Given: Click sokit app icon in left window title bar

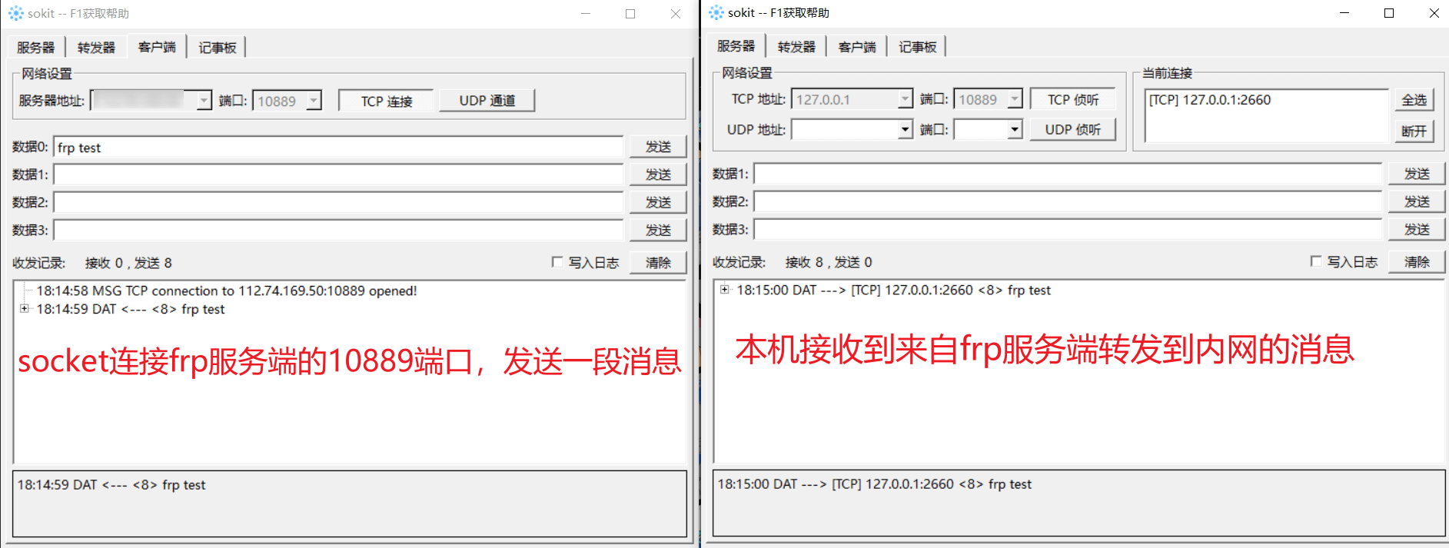Looking at the screenshot, I should pos(16,13).
